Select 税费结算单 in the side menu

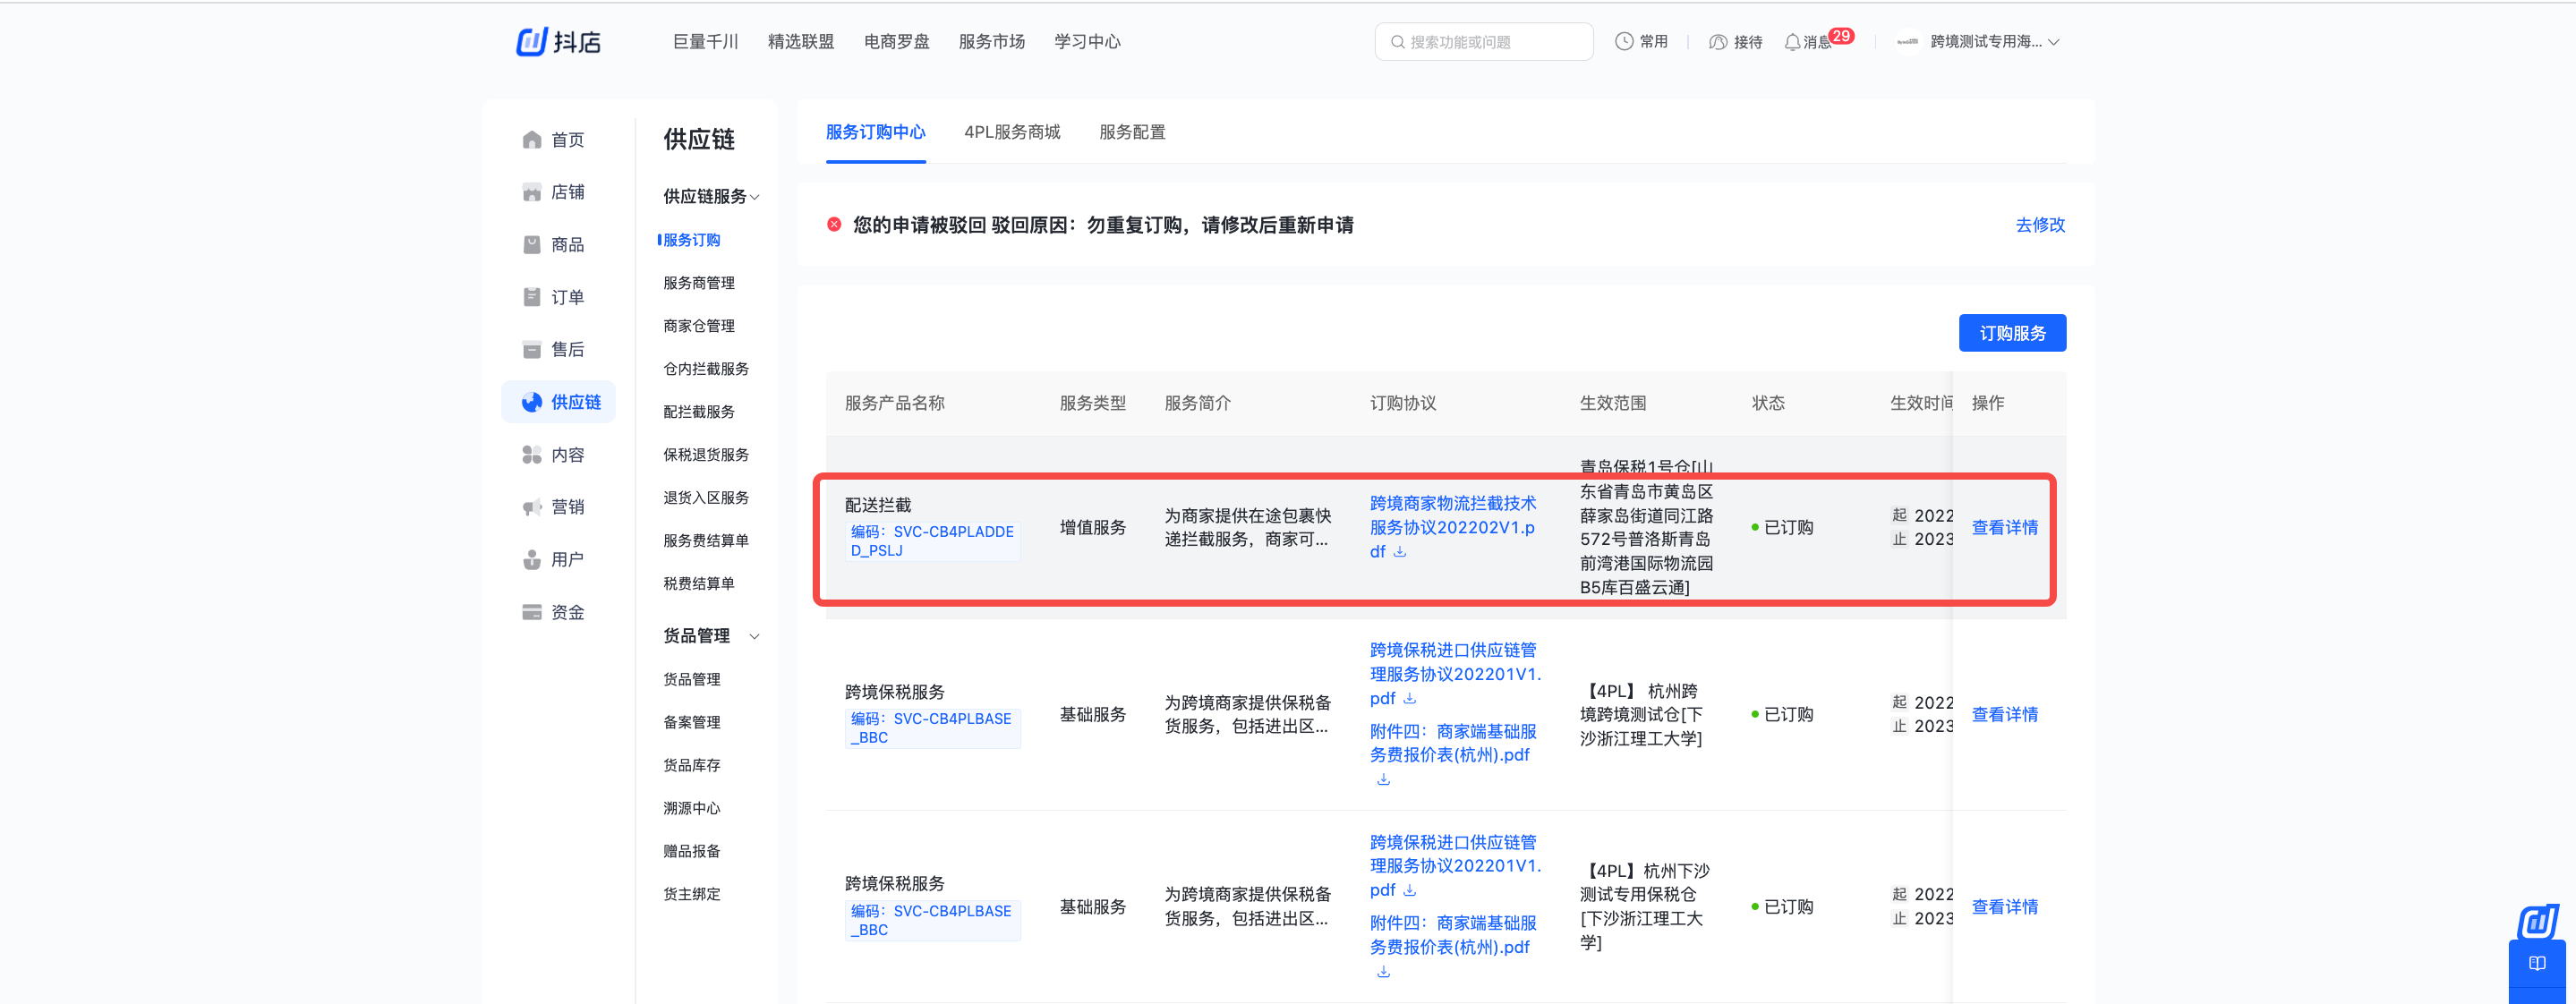[x=698, y=584]
